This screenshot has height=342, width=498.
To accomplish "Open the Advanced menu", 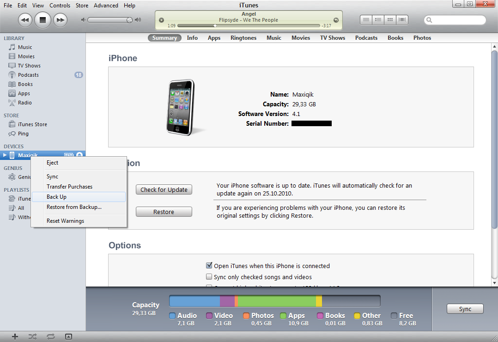I will click(x=106, y=6).
